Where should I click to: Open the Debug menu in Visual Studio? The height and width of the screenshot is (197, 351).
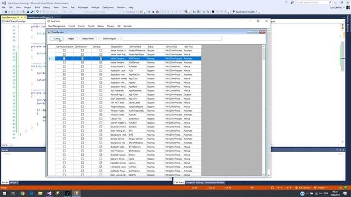[46, 7]
